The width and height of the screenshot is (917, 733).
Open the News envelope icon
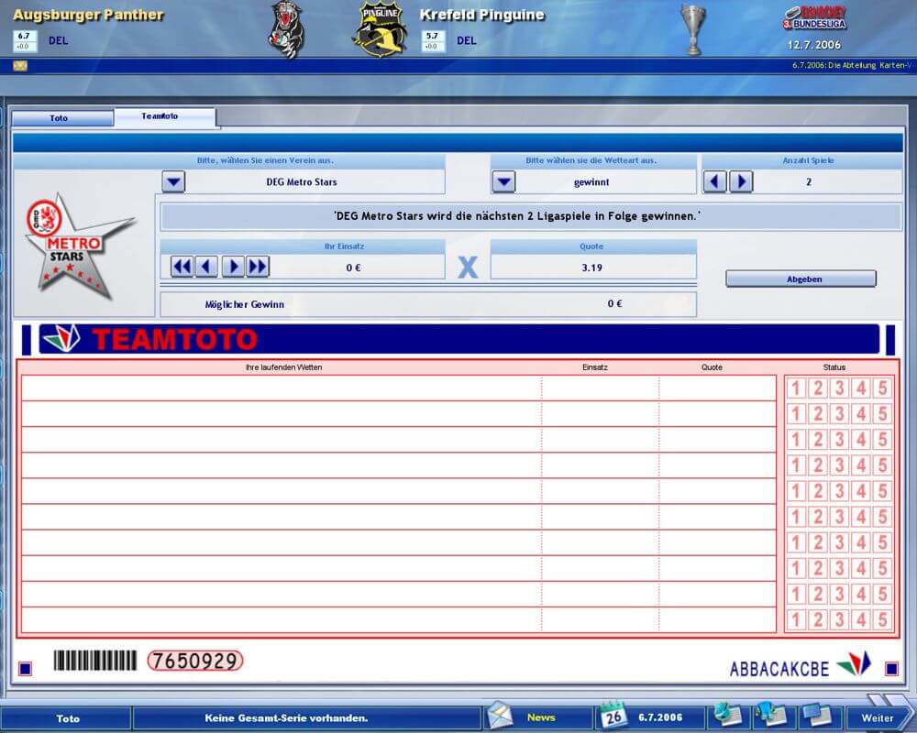500,716
